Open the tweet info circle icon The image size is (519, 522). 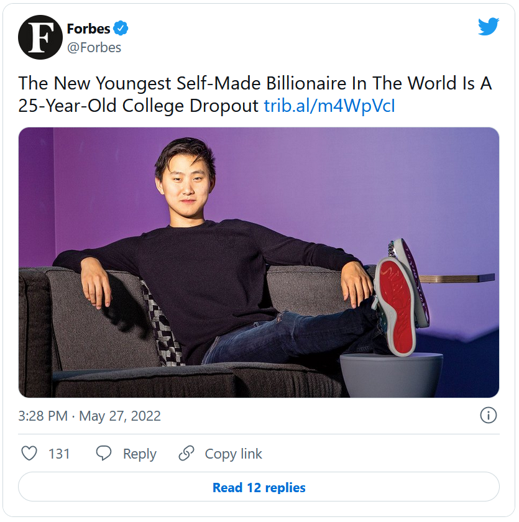pos(489,416)
